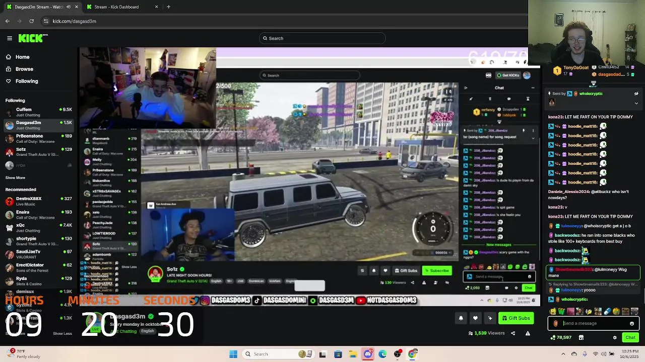Open DestroX8BX in the Recommended list
The height and width of the screenshot is (362, 645).
(39, 201)
